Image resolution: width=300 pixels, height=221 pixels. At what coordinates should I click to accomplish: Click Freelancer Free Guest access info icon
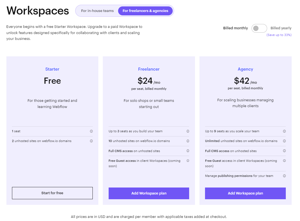(x=188, y=161)
